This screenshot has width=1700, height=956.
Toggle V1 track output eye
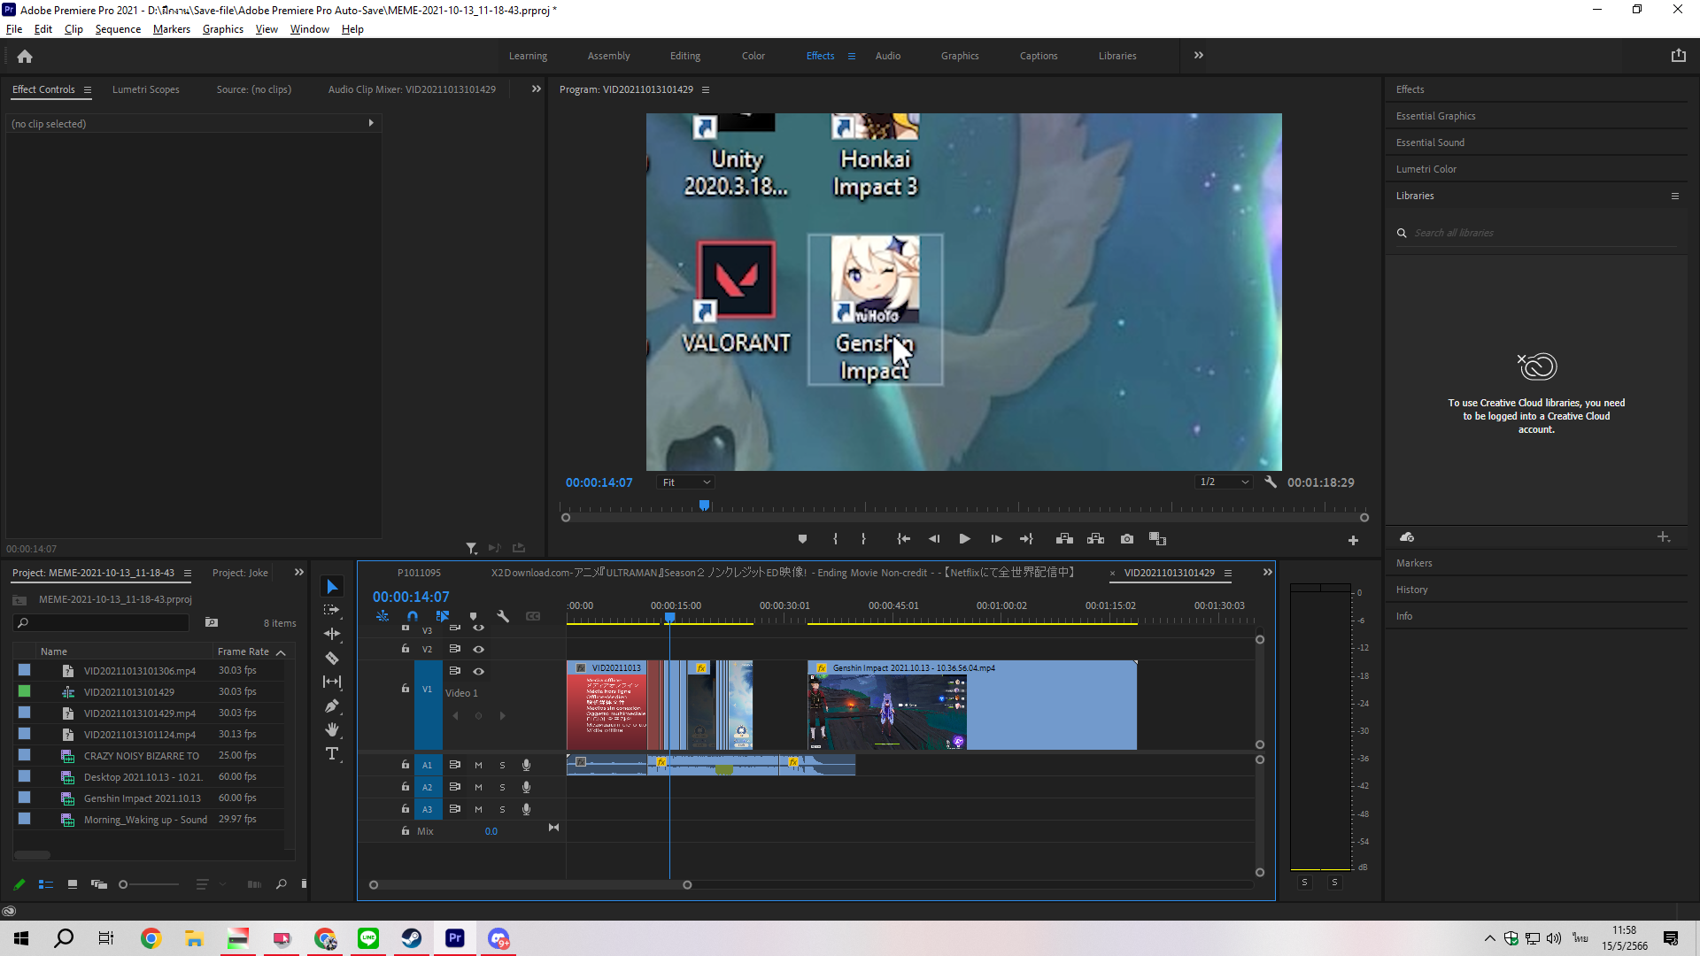(478, 671)
